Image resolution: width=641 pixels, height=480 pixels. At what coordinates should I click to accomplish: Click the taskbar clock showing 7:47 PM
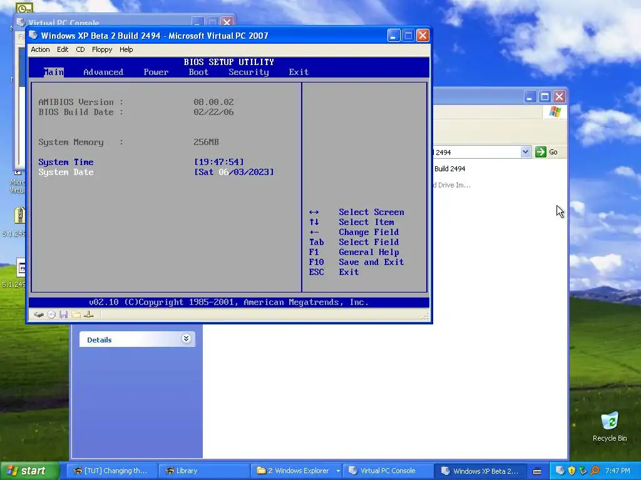617,471
